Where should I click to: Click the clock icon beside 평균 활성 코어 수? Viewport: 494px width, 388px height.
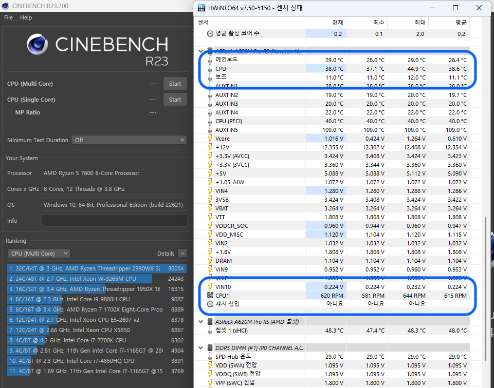tap(210, 33)
